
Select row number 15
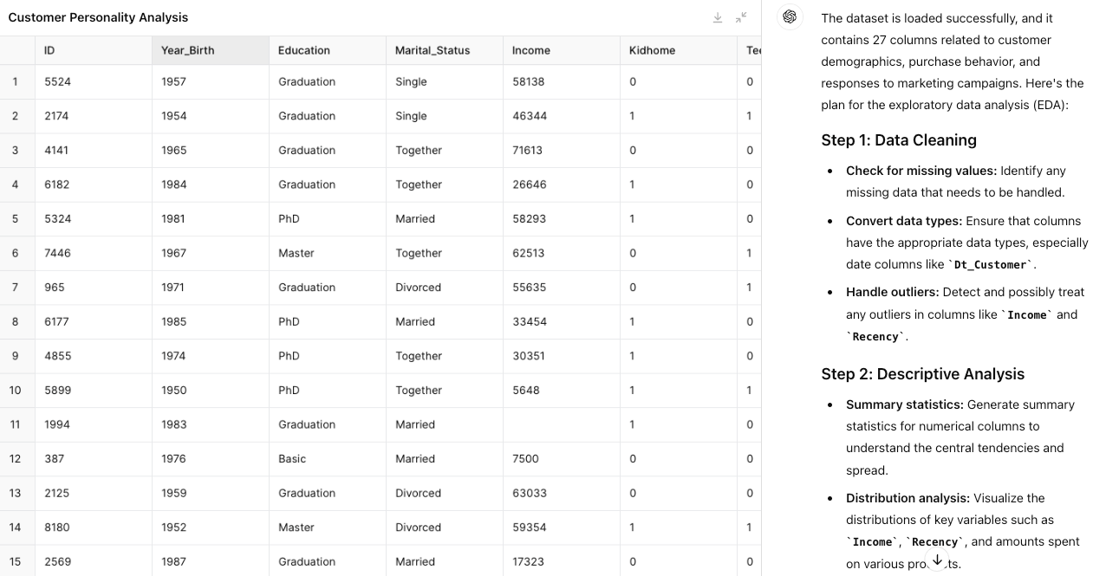(x=16, y=561)
